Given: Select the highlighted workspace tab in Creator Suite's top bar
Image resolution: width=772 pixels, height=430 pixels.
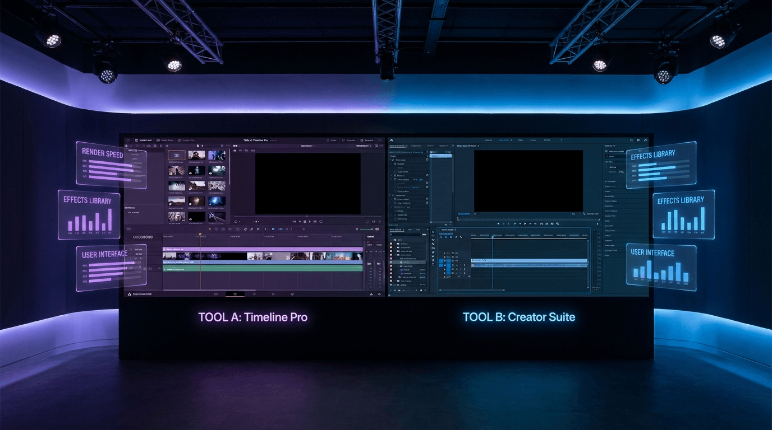Looking at the screenshot, I should click(504, 140).
